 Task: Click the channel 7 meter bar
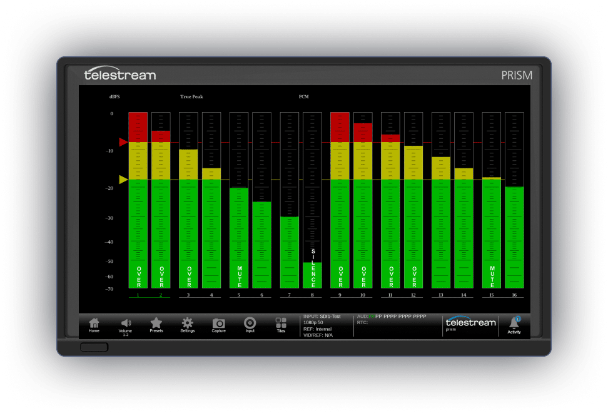(289, 200)
